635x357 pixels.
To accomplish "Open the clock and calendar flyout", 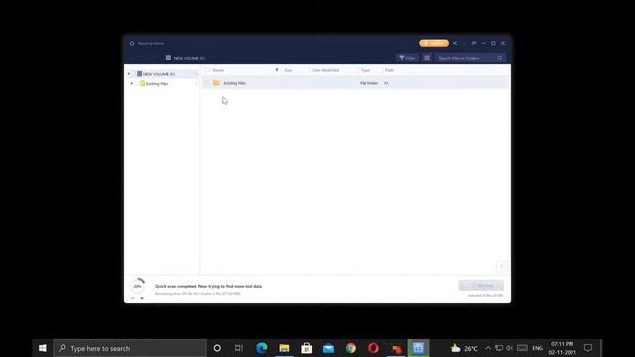I will click(562, 348).
